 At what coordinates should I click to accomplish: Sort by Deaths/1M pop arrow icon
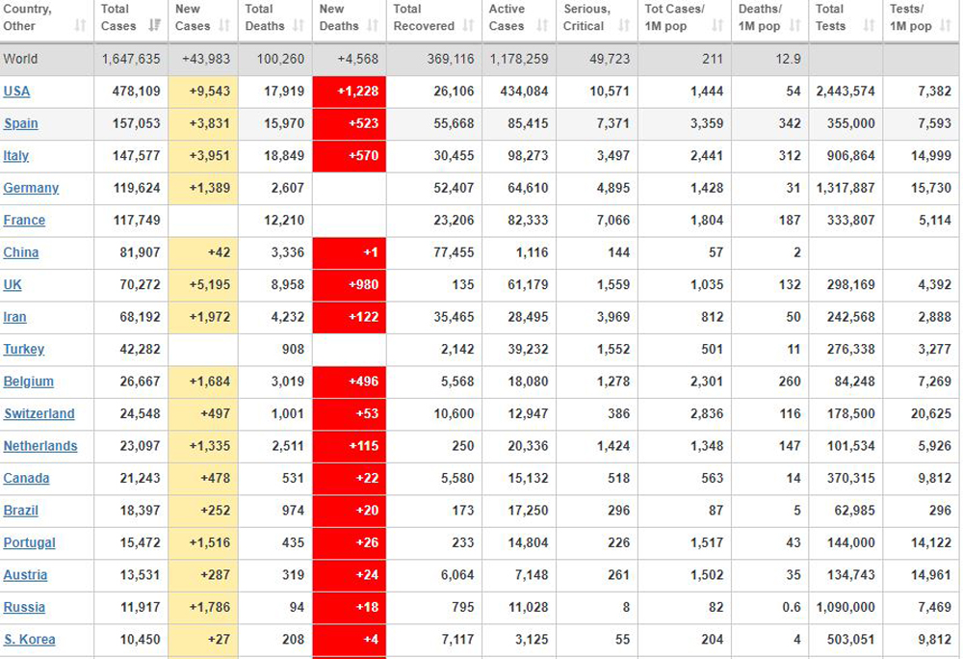(x=794, y=25)
